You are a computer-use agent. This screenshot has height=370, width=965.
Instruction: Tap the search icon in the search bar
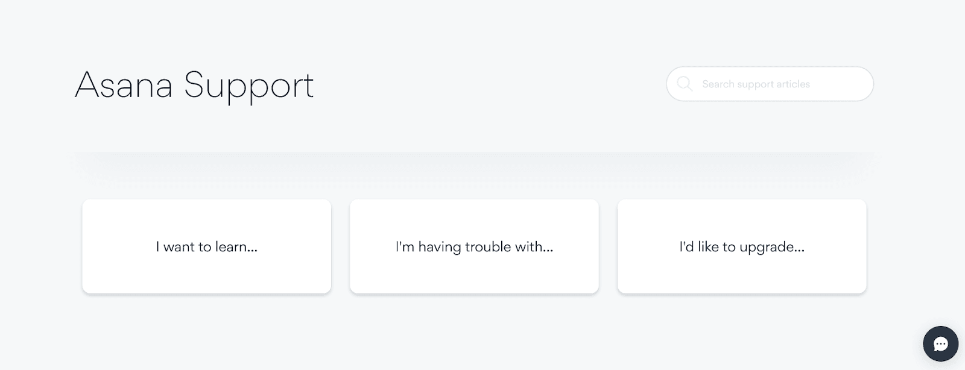(x=685, y=84)
